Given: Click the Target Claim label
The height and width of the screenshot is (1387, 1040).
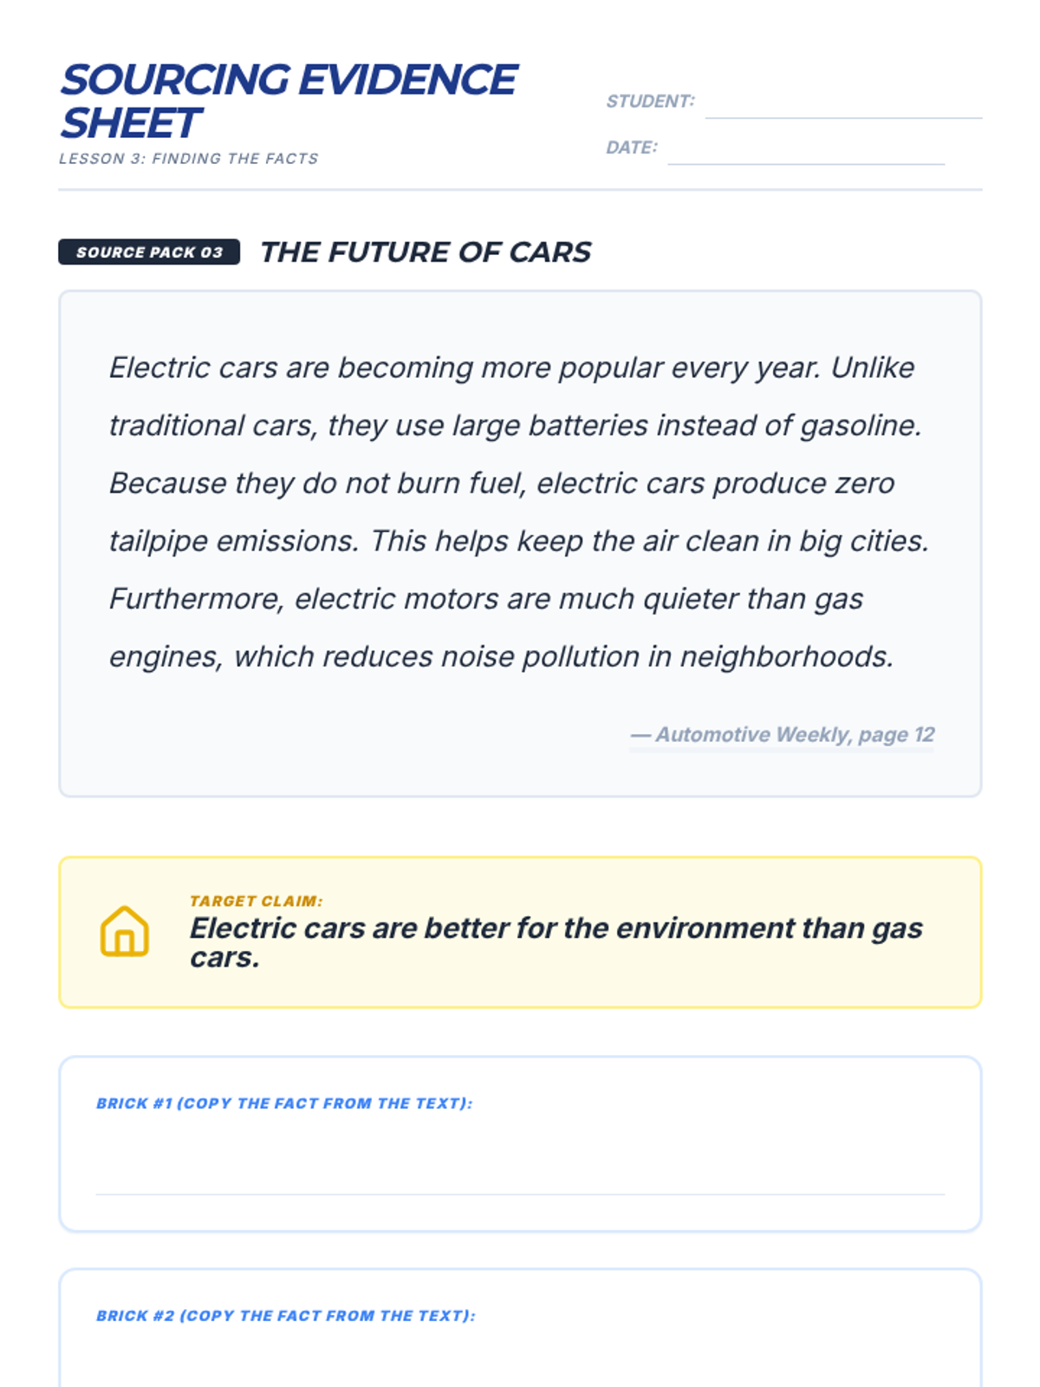Looking at the screenshot, I should [x=256, y=901].
